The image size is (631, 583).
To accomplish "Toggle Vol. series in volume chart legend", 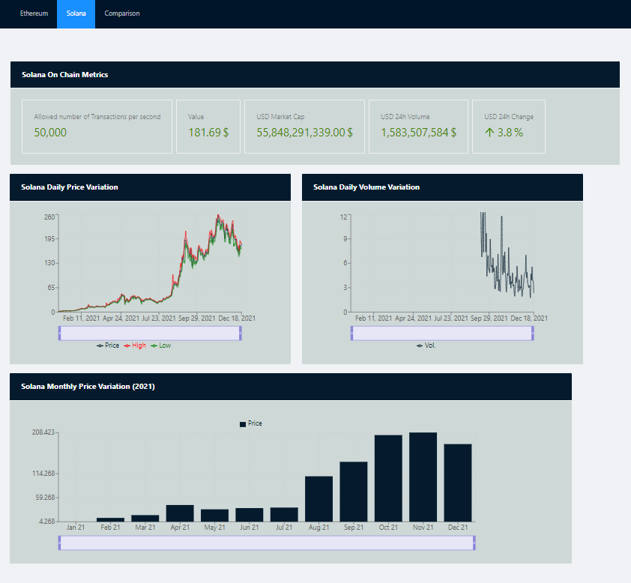I will pyautogui.click(x=426, y=345).
